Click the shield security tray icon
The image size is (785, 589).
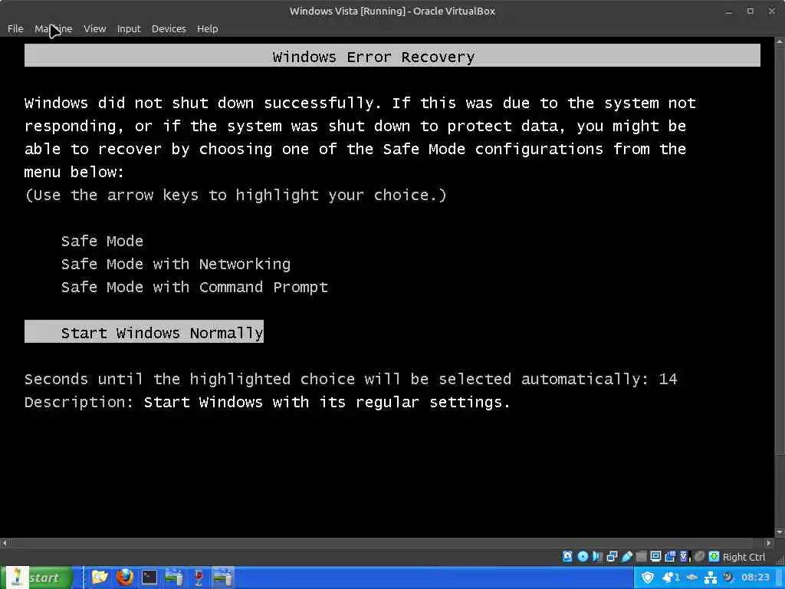(648, 577)
